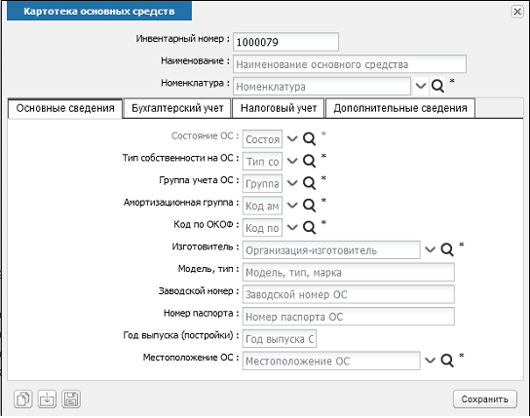Click magnifier for Местоположение ОС
The height and width of the screenshot is (418, 530).
click(x=447, y=361)
